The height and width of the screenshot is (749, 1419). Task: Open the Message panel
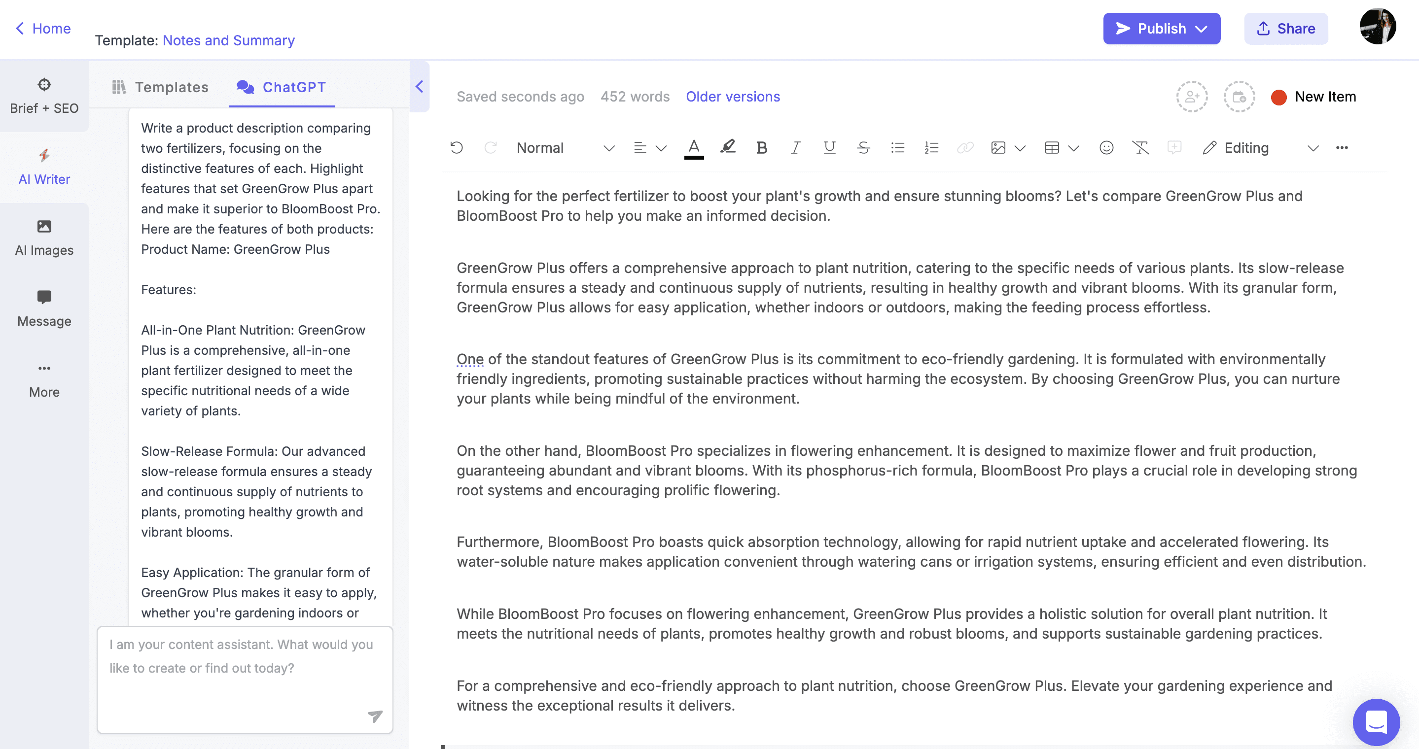pyautogui.click(x=44, y=309)
